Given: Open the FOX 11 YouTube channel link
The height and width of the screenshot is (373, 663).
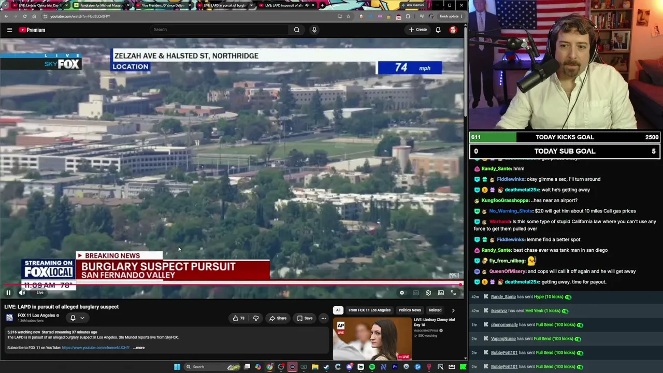Looking at the screenshot, I should coord(96,348).
